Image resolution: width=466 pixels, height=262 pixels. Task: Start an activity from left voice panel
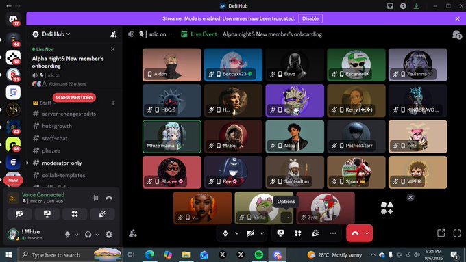(75, 213)
